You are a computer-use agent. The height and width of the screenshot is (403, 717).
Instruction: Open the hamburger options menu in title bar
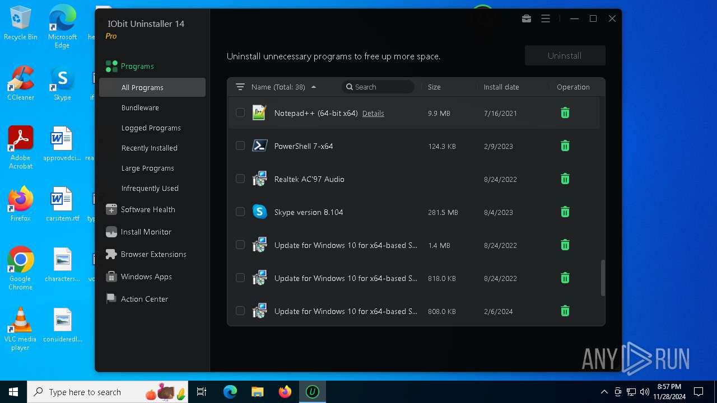[x=546, y=18]
